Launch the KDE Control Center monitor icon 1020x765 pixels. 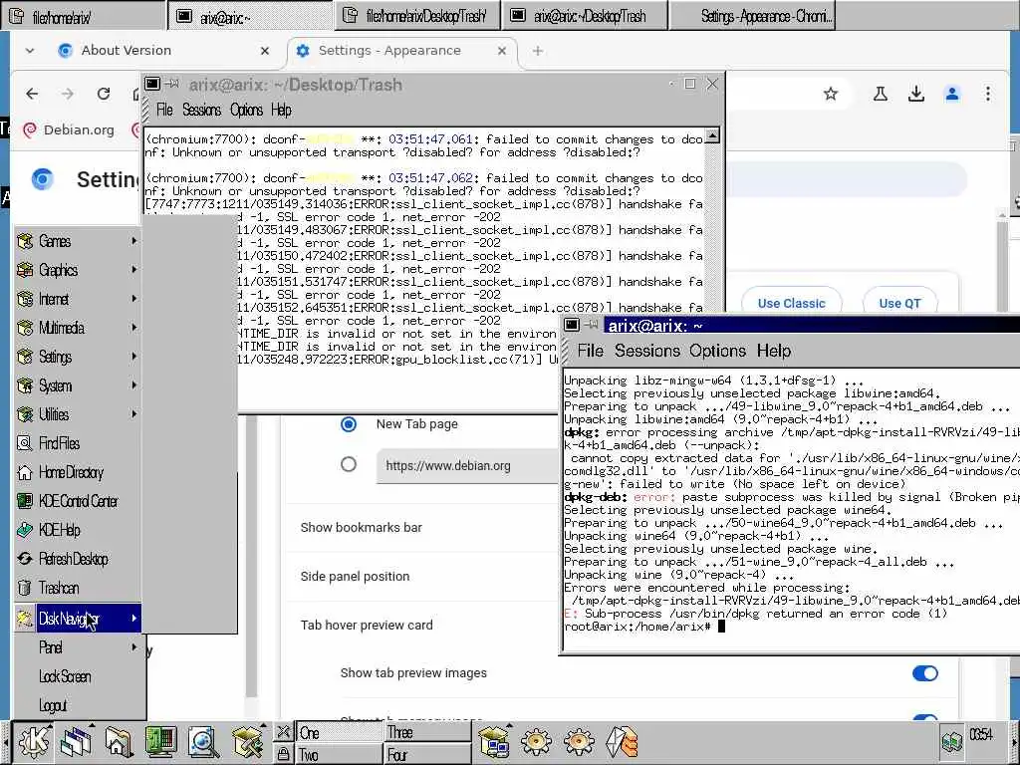click(160, 741)
